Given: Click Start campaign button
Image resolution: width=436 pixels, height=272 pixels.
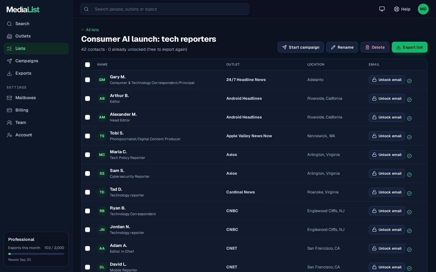Looking at the screenshot, I should pos(301,47).
